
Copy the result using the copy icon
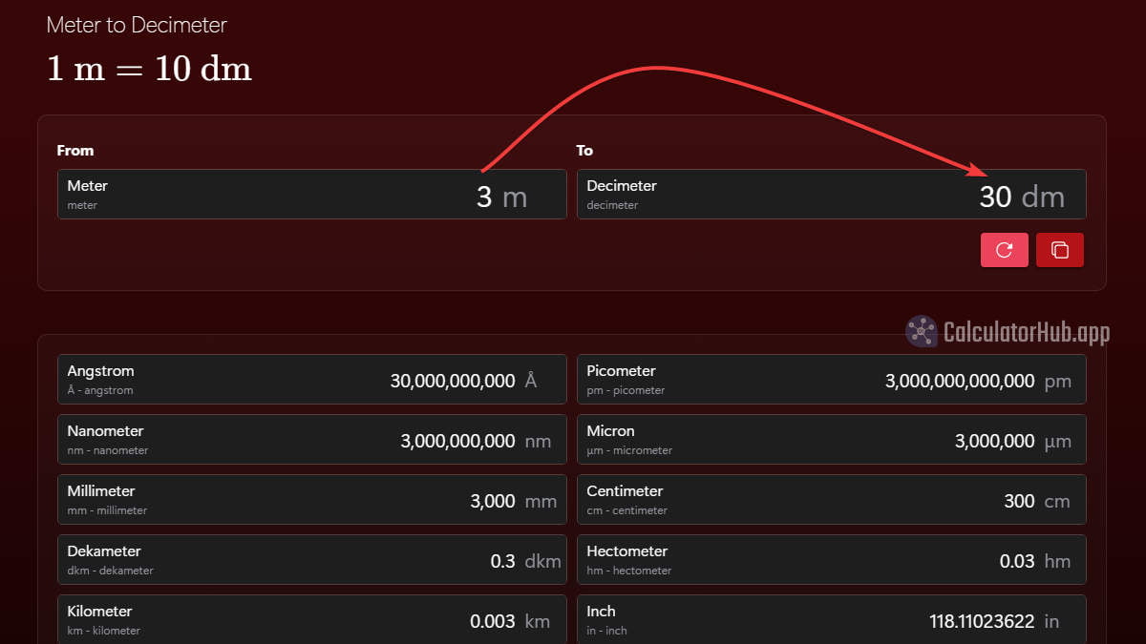(x=1060, y=249)
